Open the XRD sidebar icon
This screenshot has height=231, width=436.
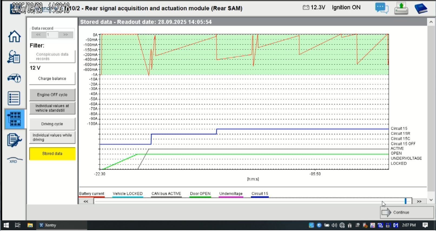[x=14, y=160]
